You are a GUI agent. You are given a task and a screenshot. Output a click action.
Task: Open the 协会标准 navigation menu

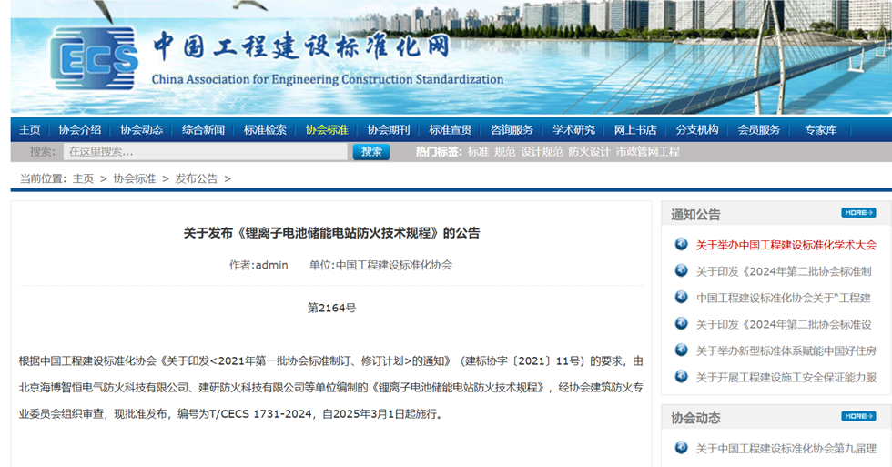[x=327, y=129]
